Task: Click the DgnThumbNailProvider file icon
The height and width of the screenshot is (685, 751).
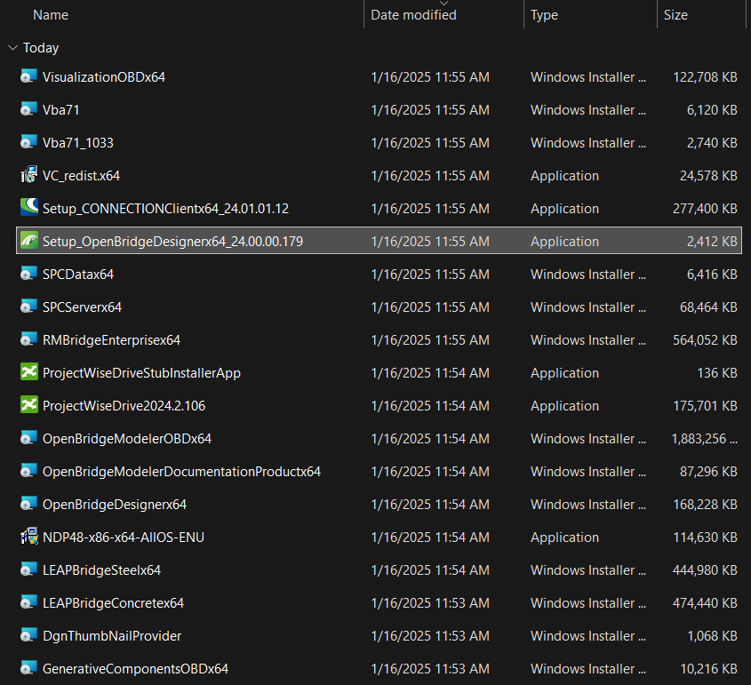Action: 28,635
